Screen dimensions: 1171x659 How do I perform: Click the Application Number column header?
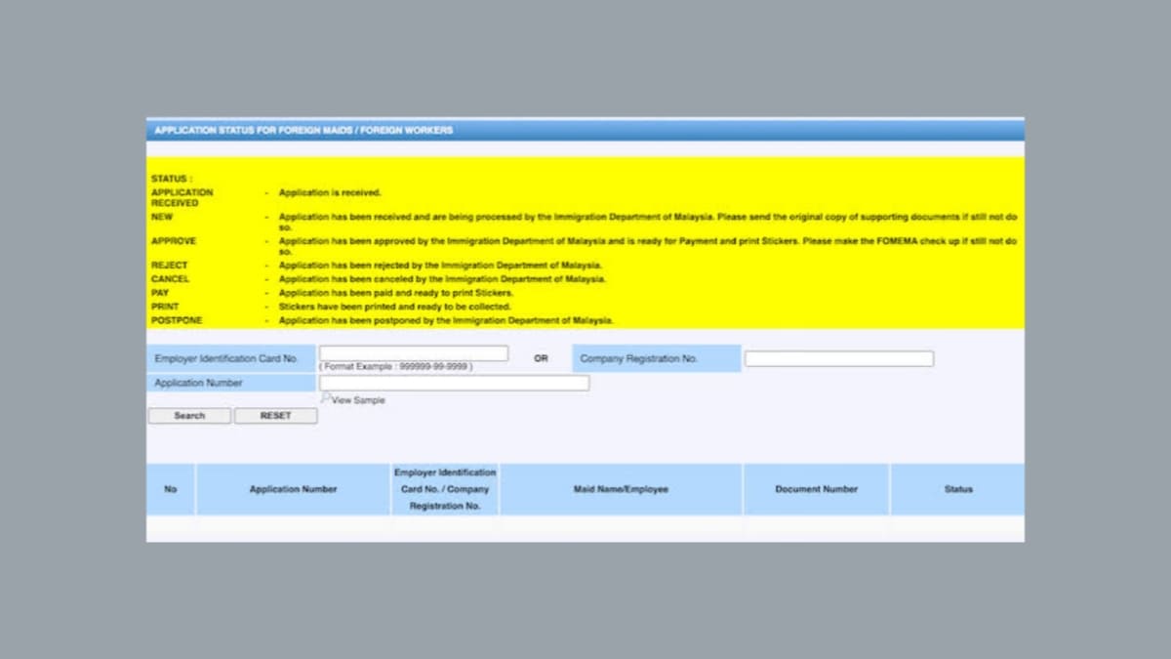pyautogui.click(x=293, y=489)
